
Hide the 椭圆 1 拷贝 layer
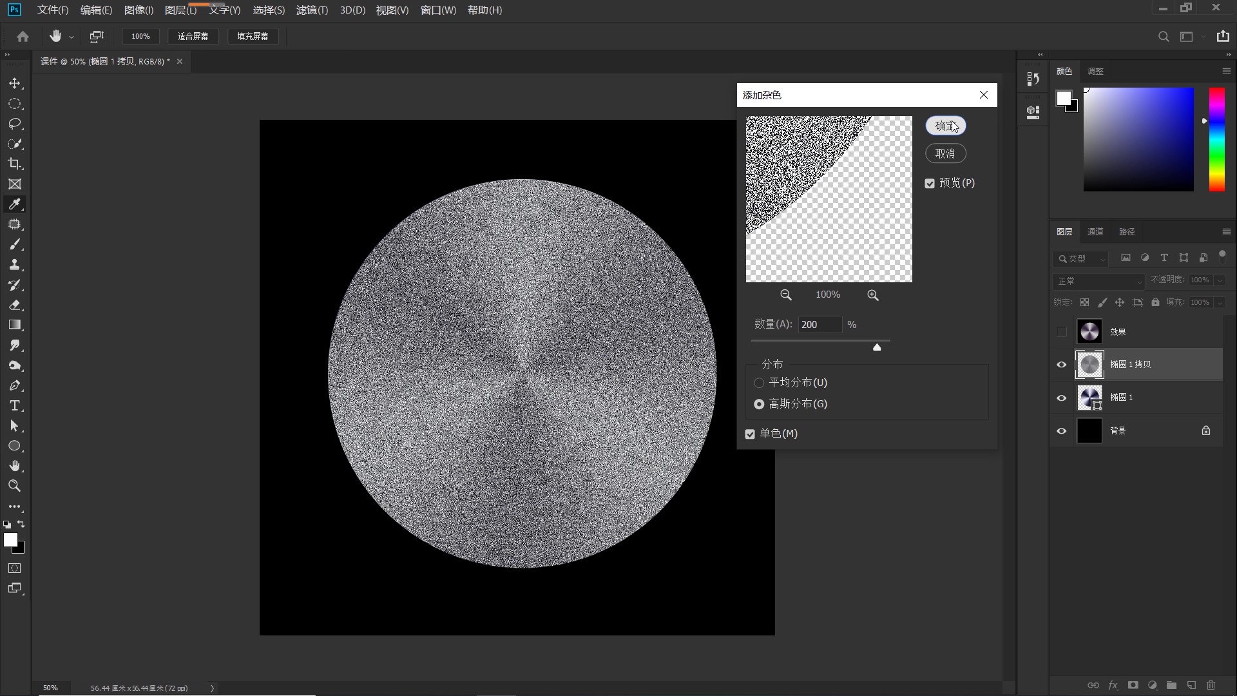(1062, 365)
